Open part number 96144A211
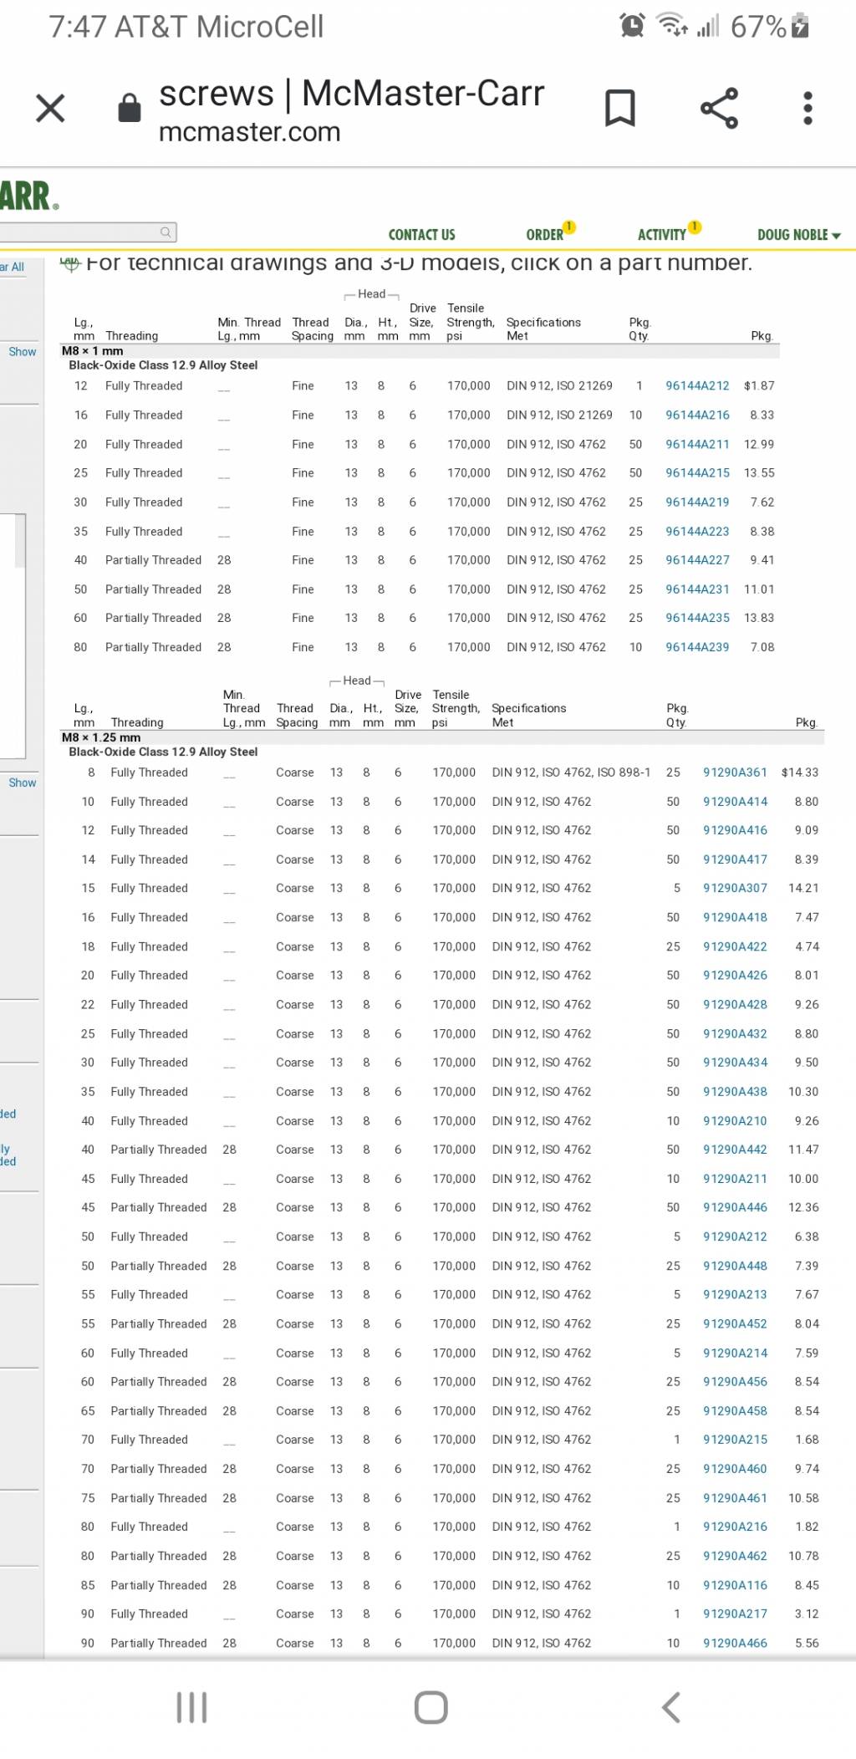This screenshot has height=1759, width=856. coord(697,444)
